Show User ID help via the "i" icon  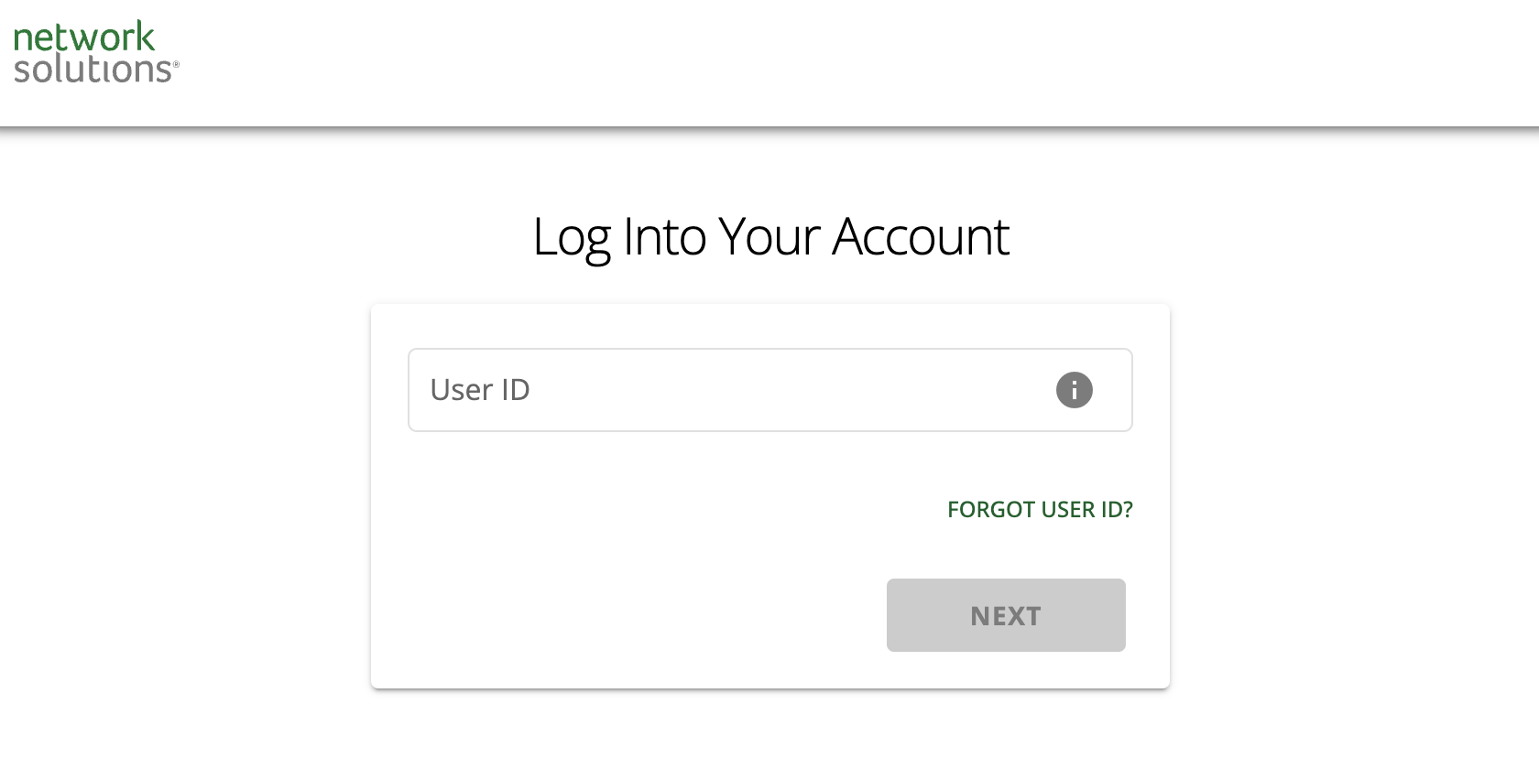(x=1074, y=390)
